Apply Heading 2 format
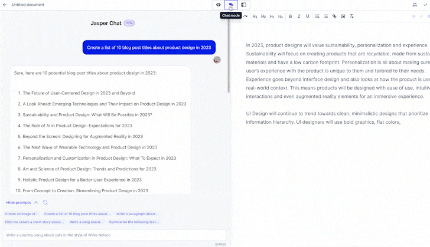 [x=263, y=17]
